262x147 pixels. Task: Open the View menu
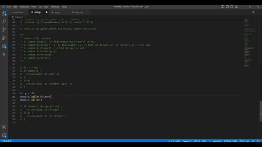(x=34, y=7)
